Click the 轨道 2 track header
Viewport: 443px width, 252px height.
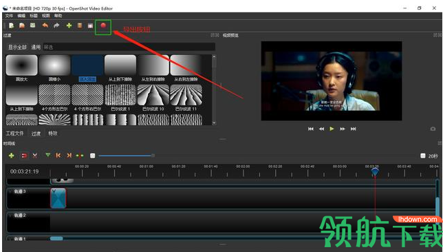click(28, 222)
